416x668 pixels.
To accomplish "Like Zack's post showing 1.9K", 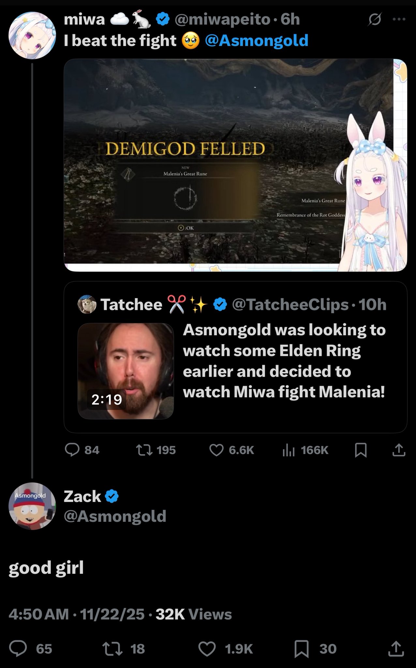I will [226, 648].
